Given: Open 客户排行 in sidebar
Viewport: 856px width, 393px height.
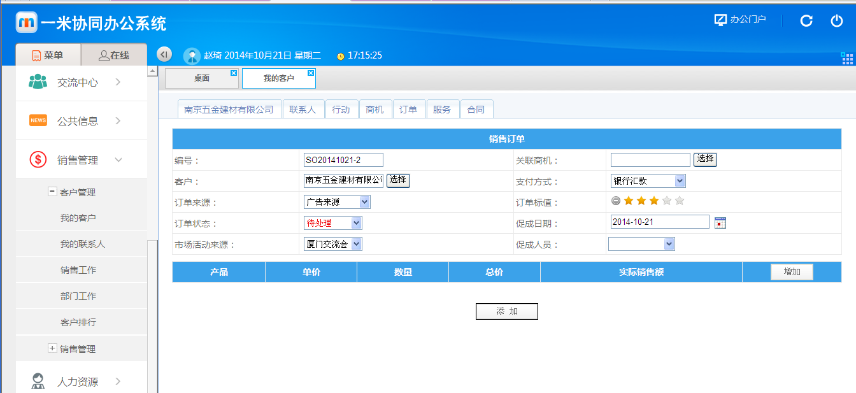Looking at the screenshot, I should coord(78,322).
